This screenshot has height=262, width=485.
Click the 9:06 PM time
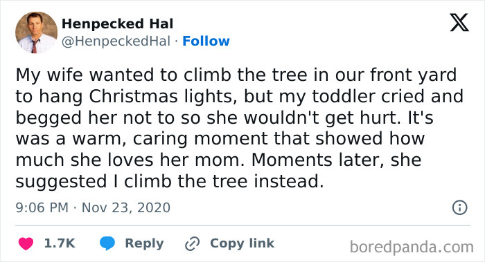pyautogui.click(x=42, y=207)
